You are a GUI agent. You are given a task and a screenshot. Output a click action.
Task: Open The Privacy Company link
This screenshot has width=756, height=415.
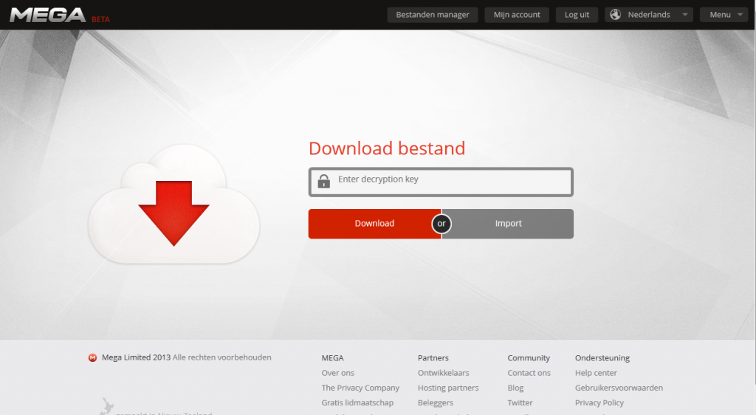(x=360, y=388)
